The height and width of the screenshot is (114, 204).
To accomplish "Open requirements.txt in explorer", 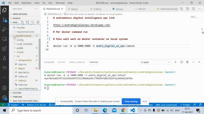I will tap(25, 32).
